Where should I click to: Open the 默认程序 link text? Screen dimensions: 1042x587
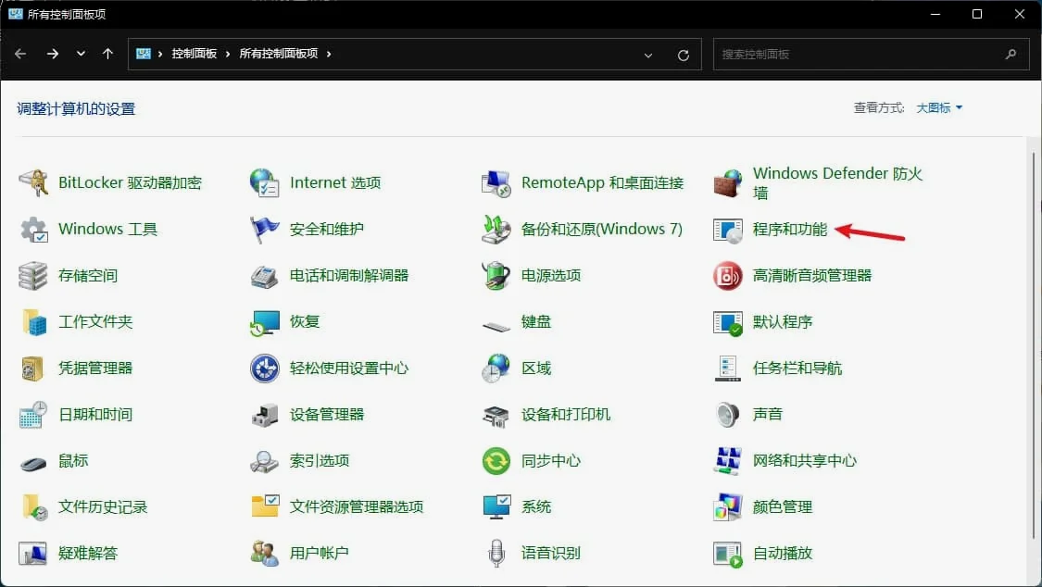pos(782,322)
